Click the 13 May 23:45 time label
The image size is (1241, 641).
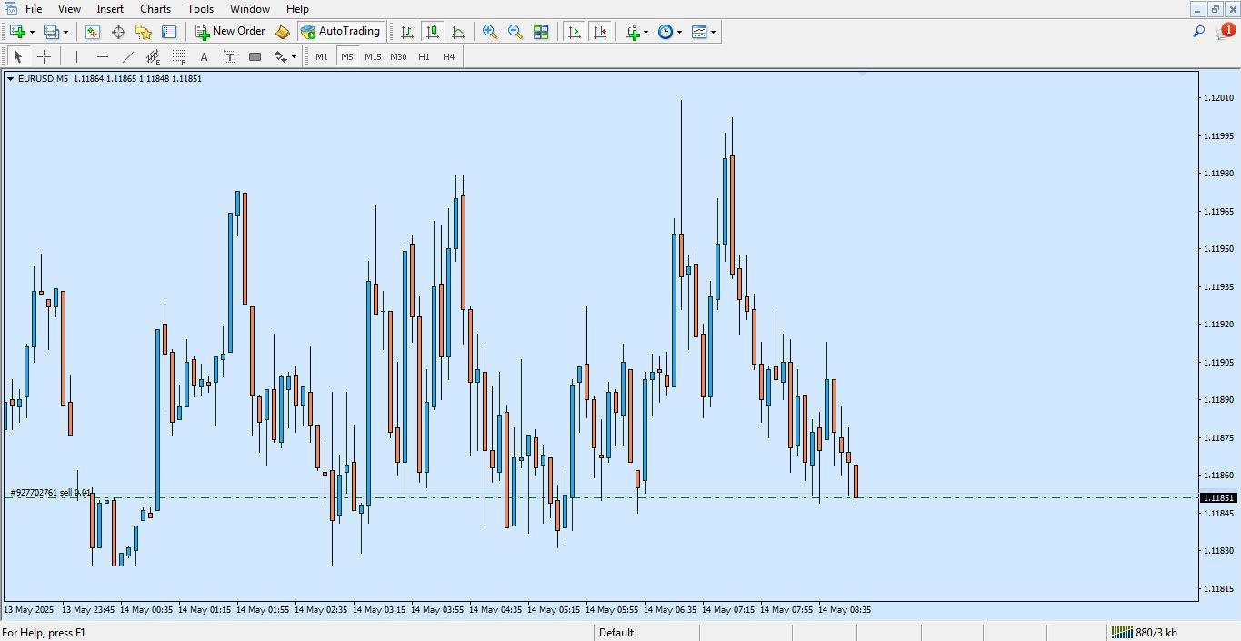(x=88, y=610)
